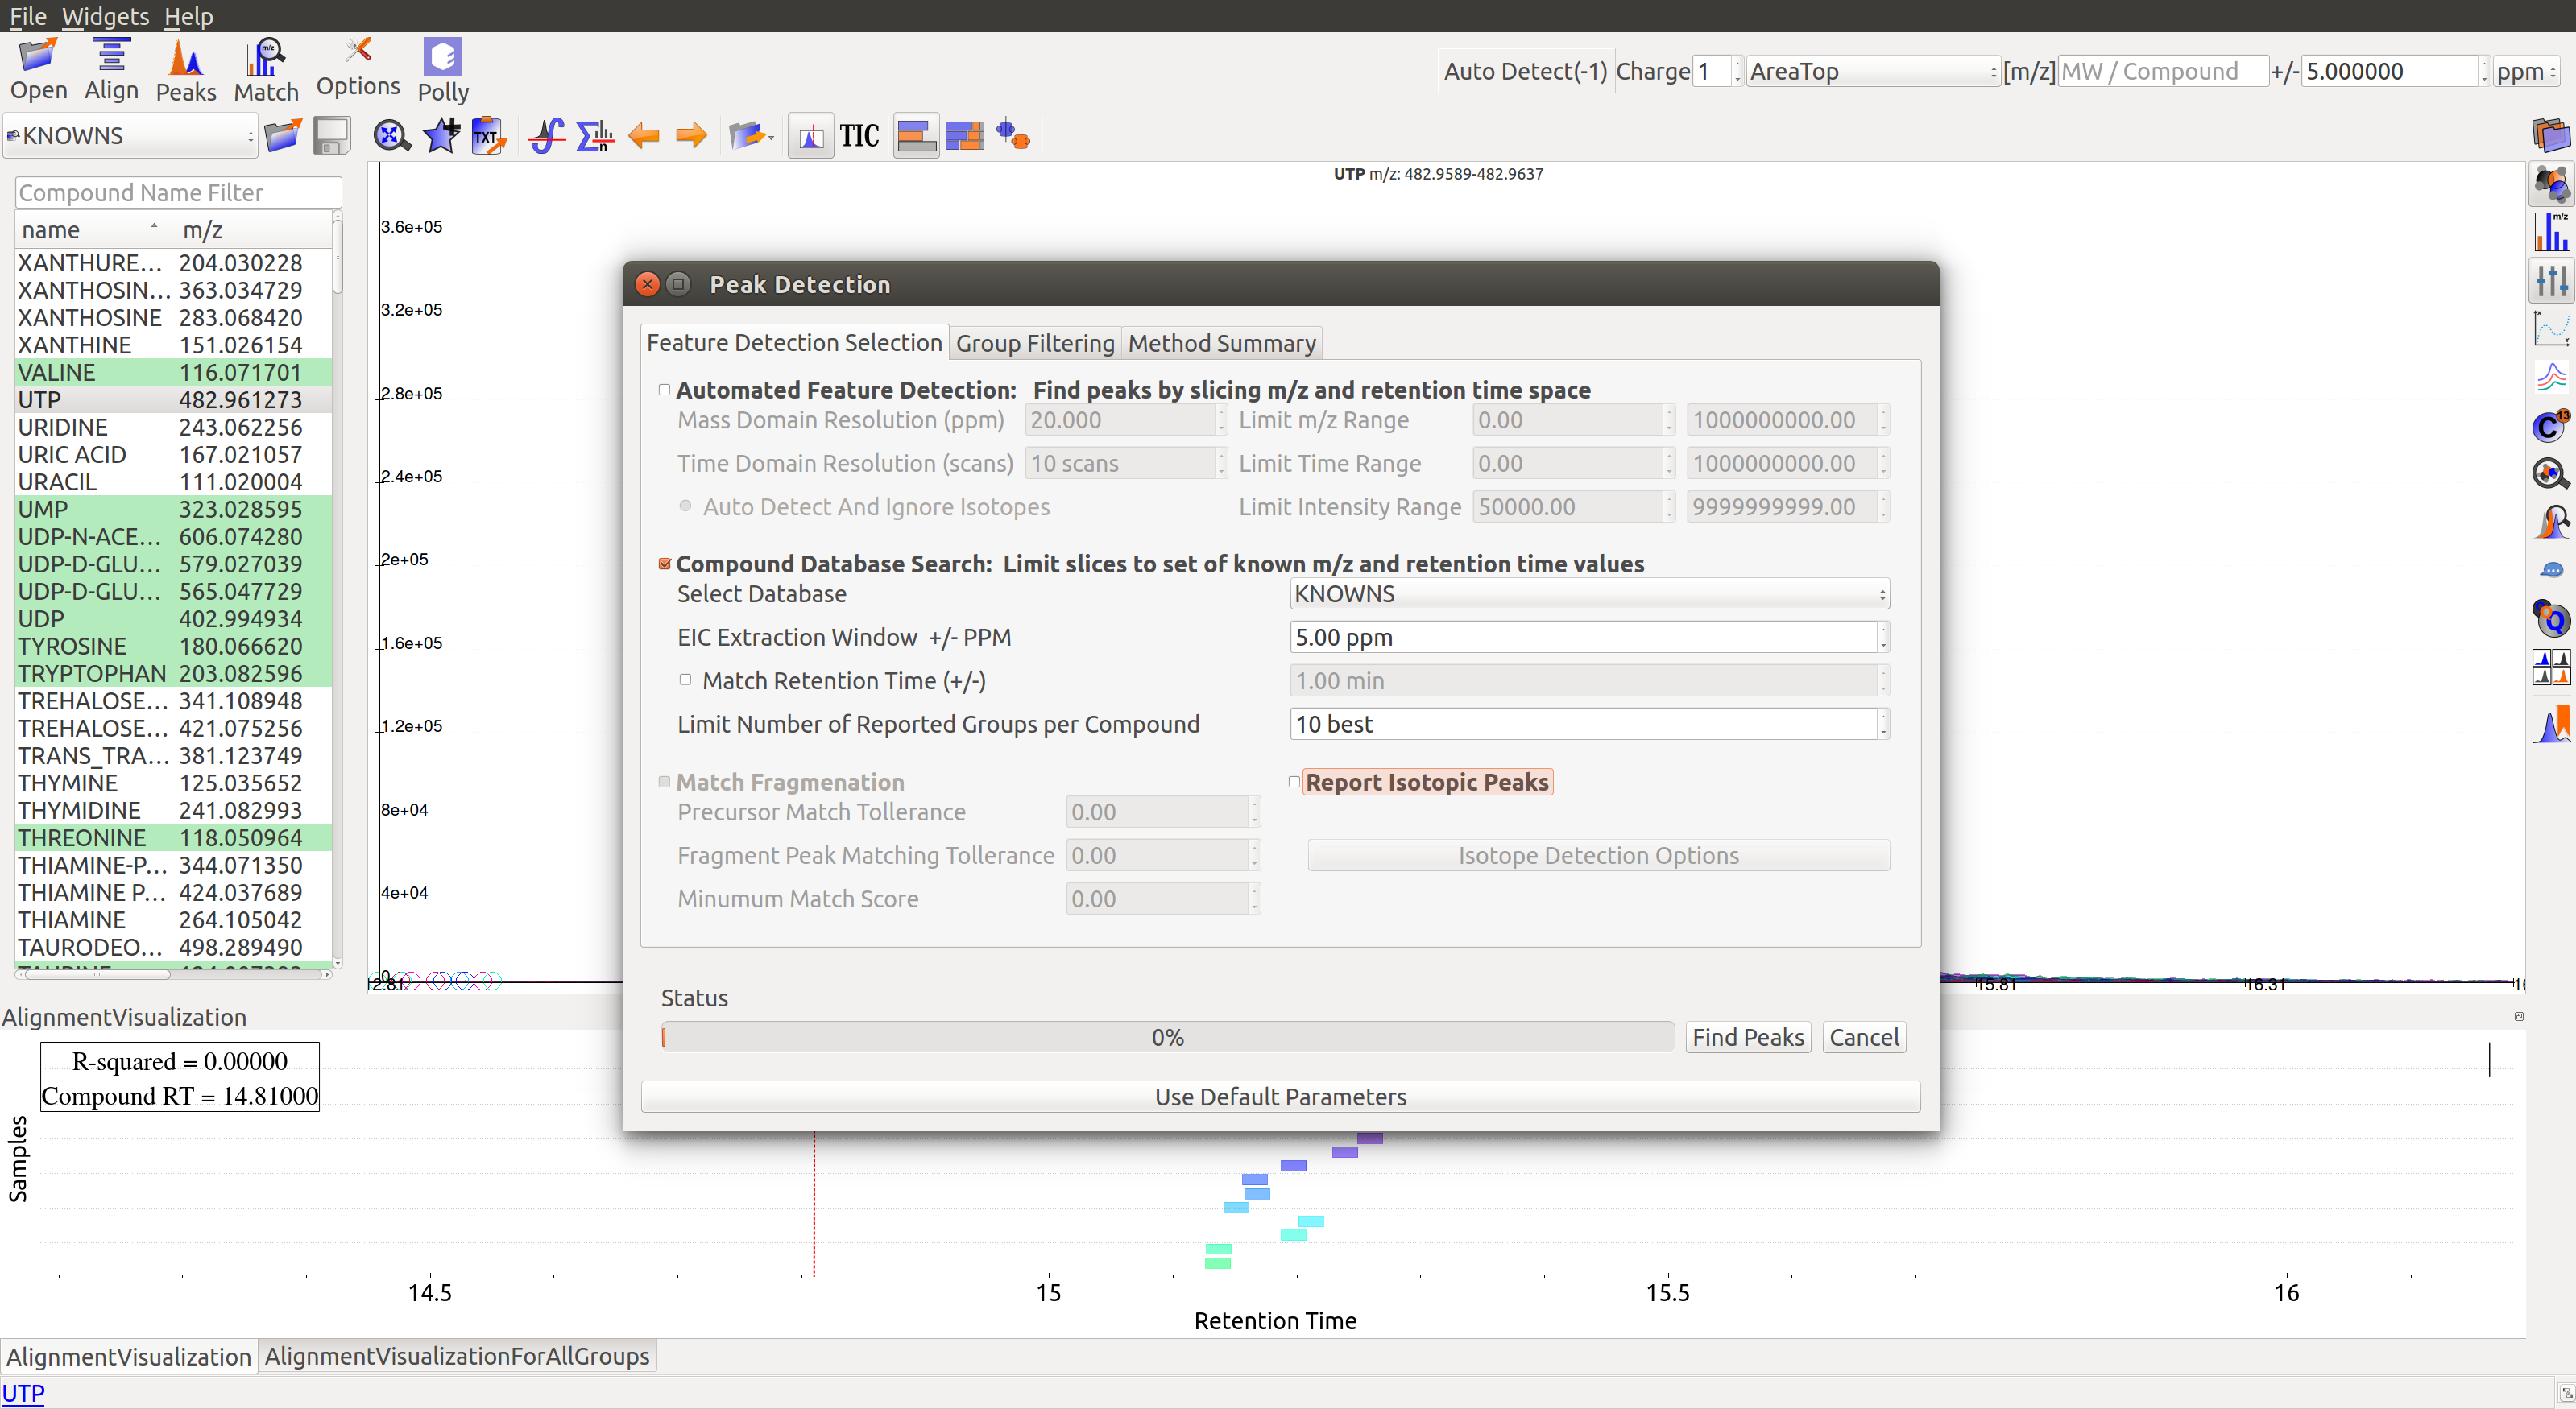
Task: Open the File menu
Action: pyautogui.click(x=28, y=16)
